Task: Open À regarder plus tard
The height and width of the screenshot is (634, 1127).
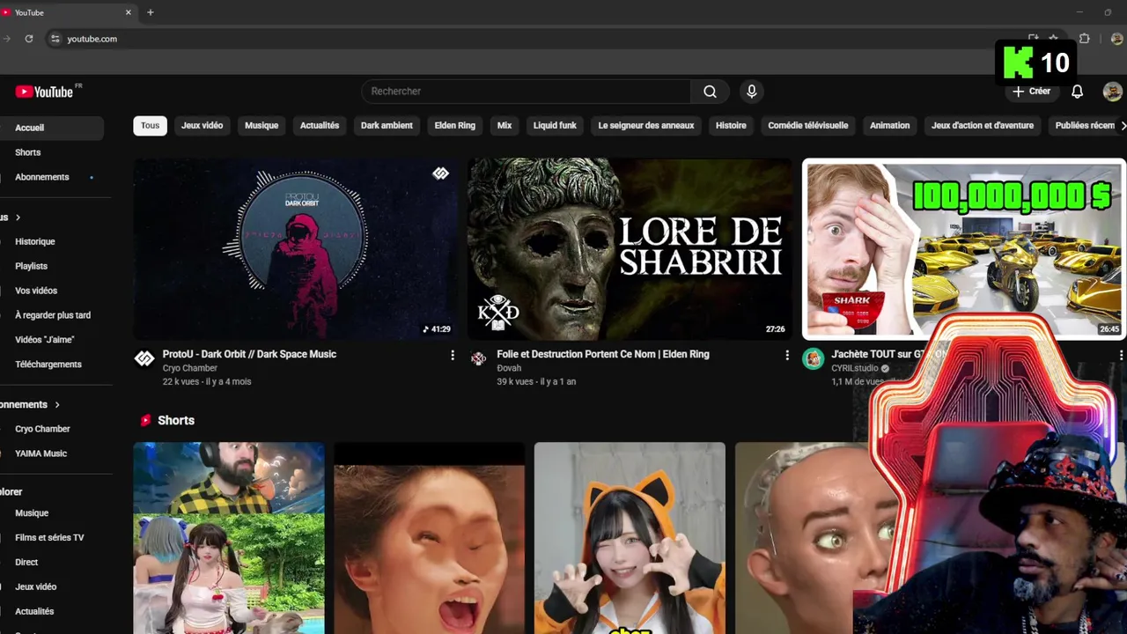Action: [x=52, y=315]
